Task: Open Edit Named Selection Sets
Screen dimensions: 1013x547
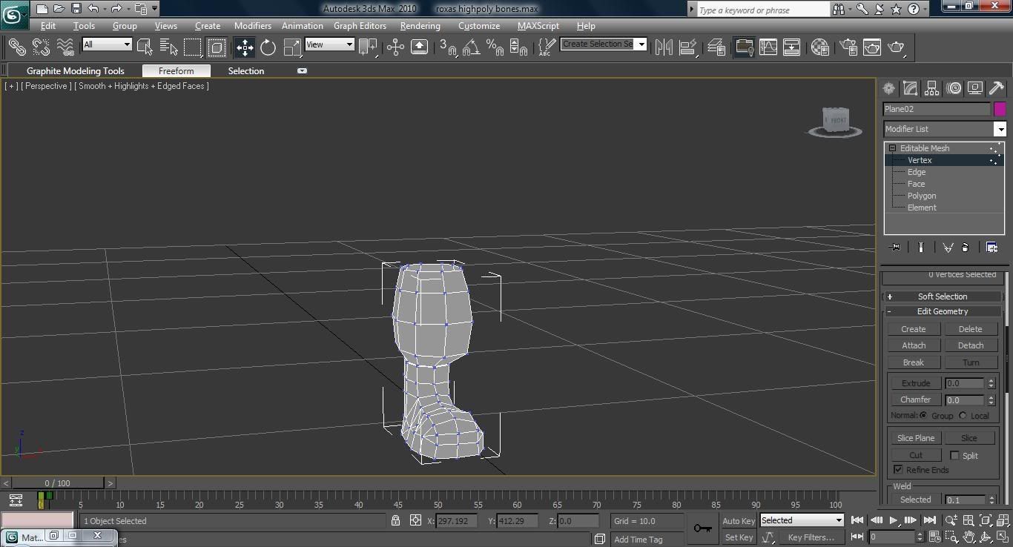Action: coord(547,47)
